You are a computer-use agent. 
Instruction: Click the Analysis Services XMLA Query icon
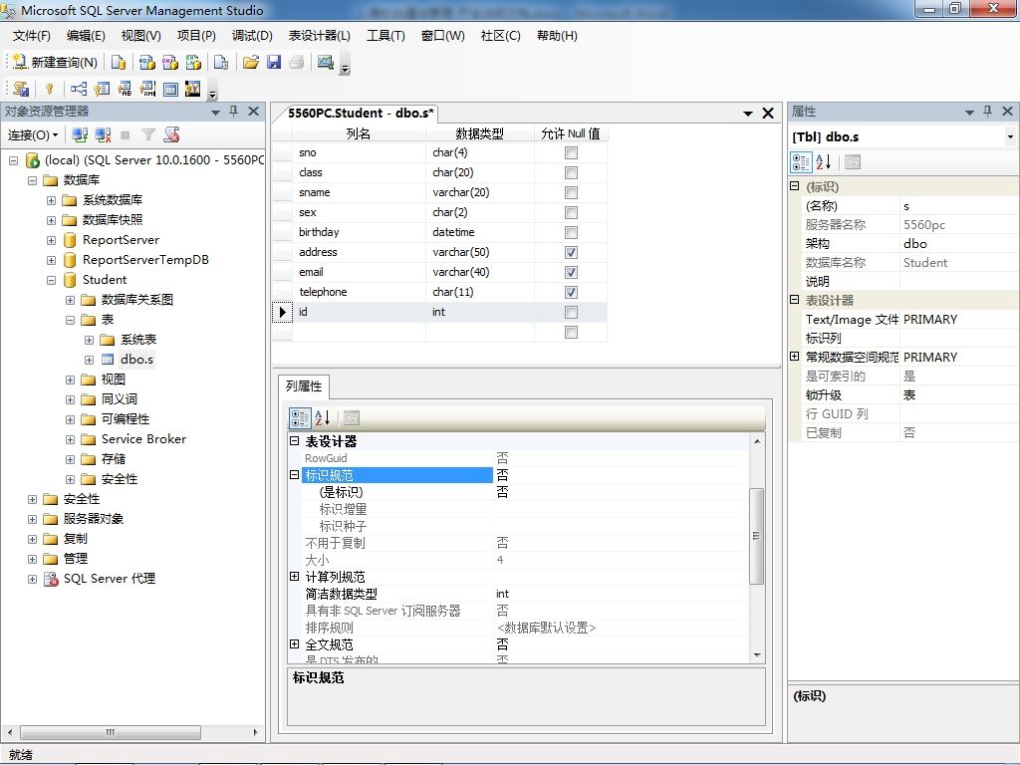pos(194,62)
